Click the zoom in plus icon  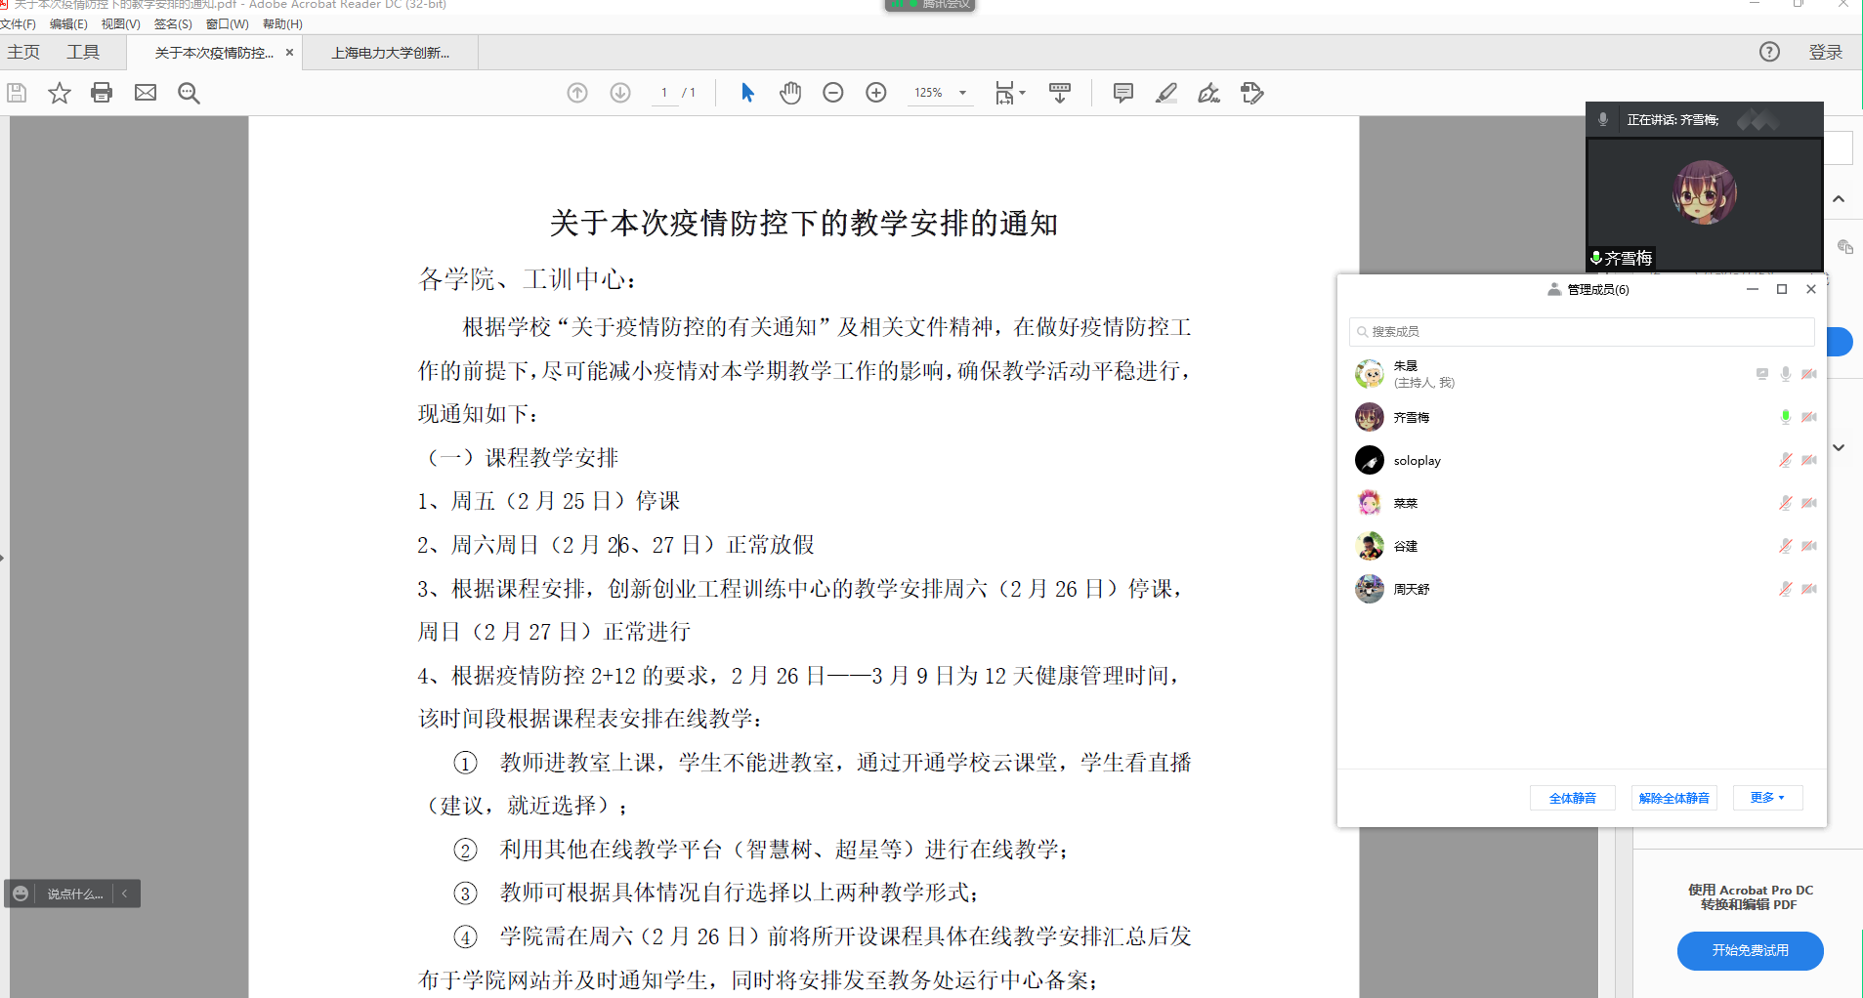[876, 93]
